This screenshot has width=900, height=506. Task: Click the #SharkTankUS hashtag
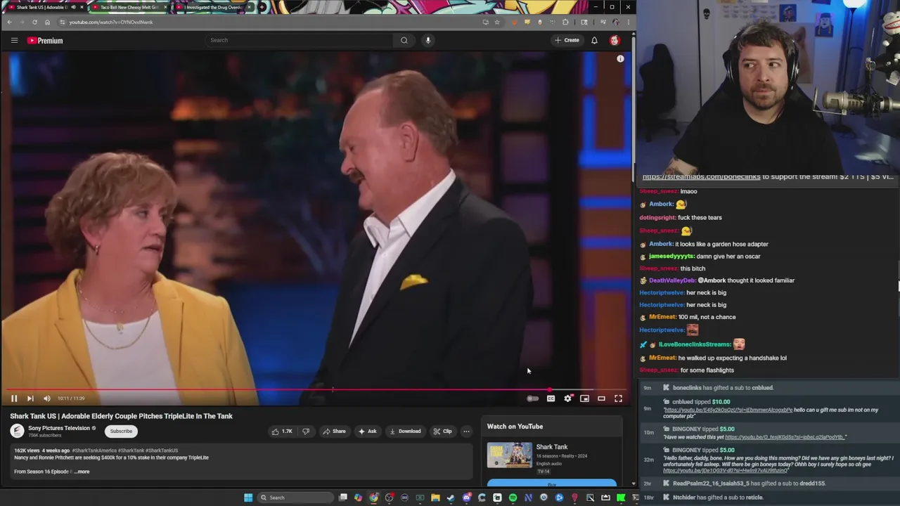point(162,450)
